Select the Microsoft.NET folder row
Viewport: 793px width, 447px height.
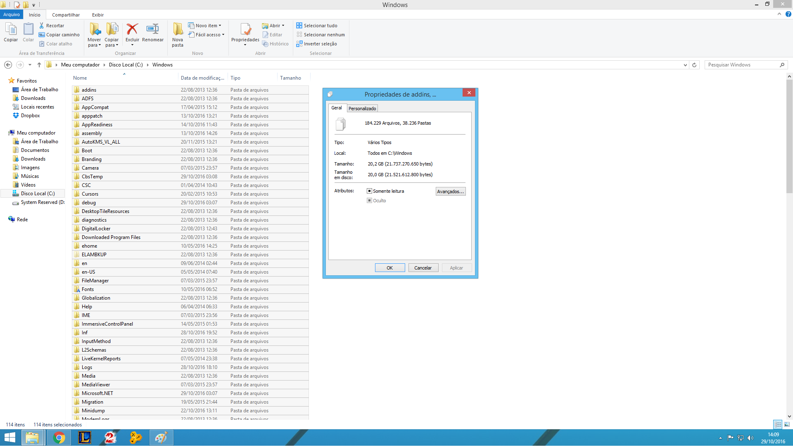click(190, 393)
